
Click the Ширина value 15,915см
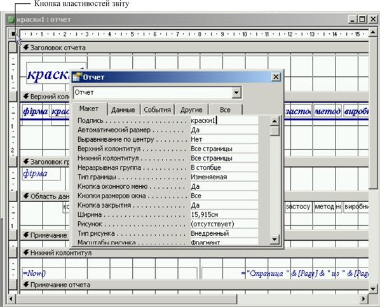click(x=224, y=215)
